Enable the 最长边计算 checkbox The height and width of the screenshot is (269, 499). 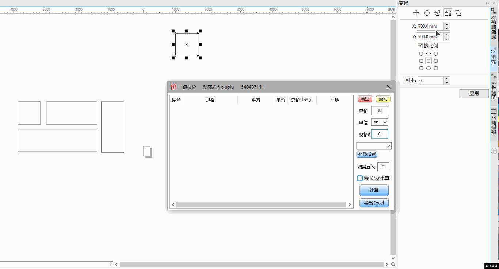360,178
